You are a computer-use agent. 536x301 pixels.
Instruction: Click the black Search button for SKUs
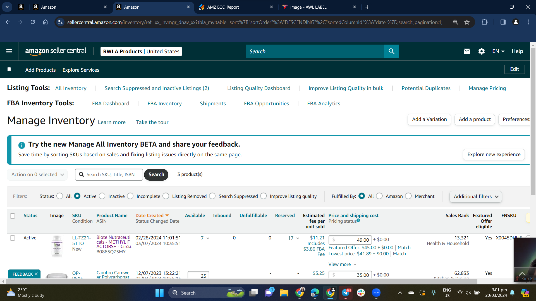pyautogui.click(x=156, y=174)
